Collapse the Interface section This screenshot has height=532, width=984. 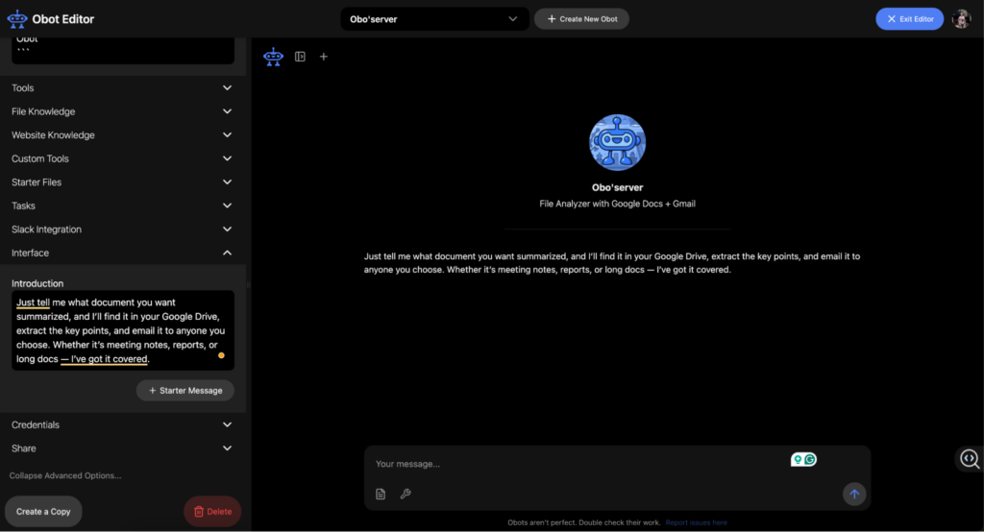tap(122, 253)
